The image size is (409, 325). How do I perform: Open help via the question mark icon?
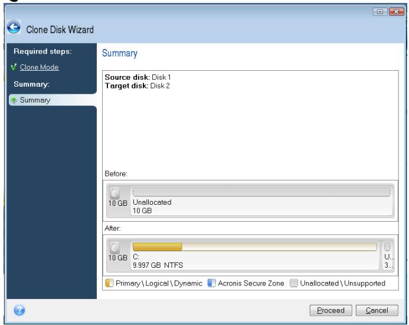point(19,310)
